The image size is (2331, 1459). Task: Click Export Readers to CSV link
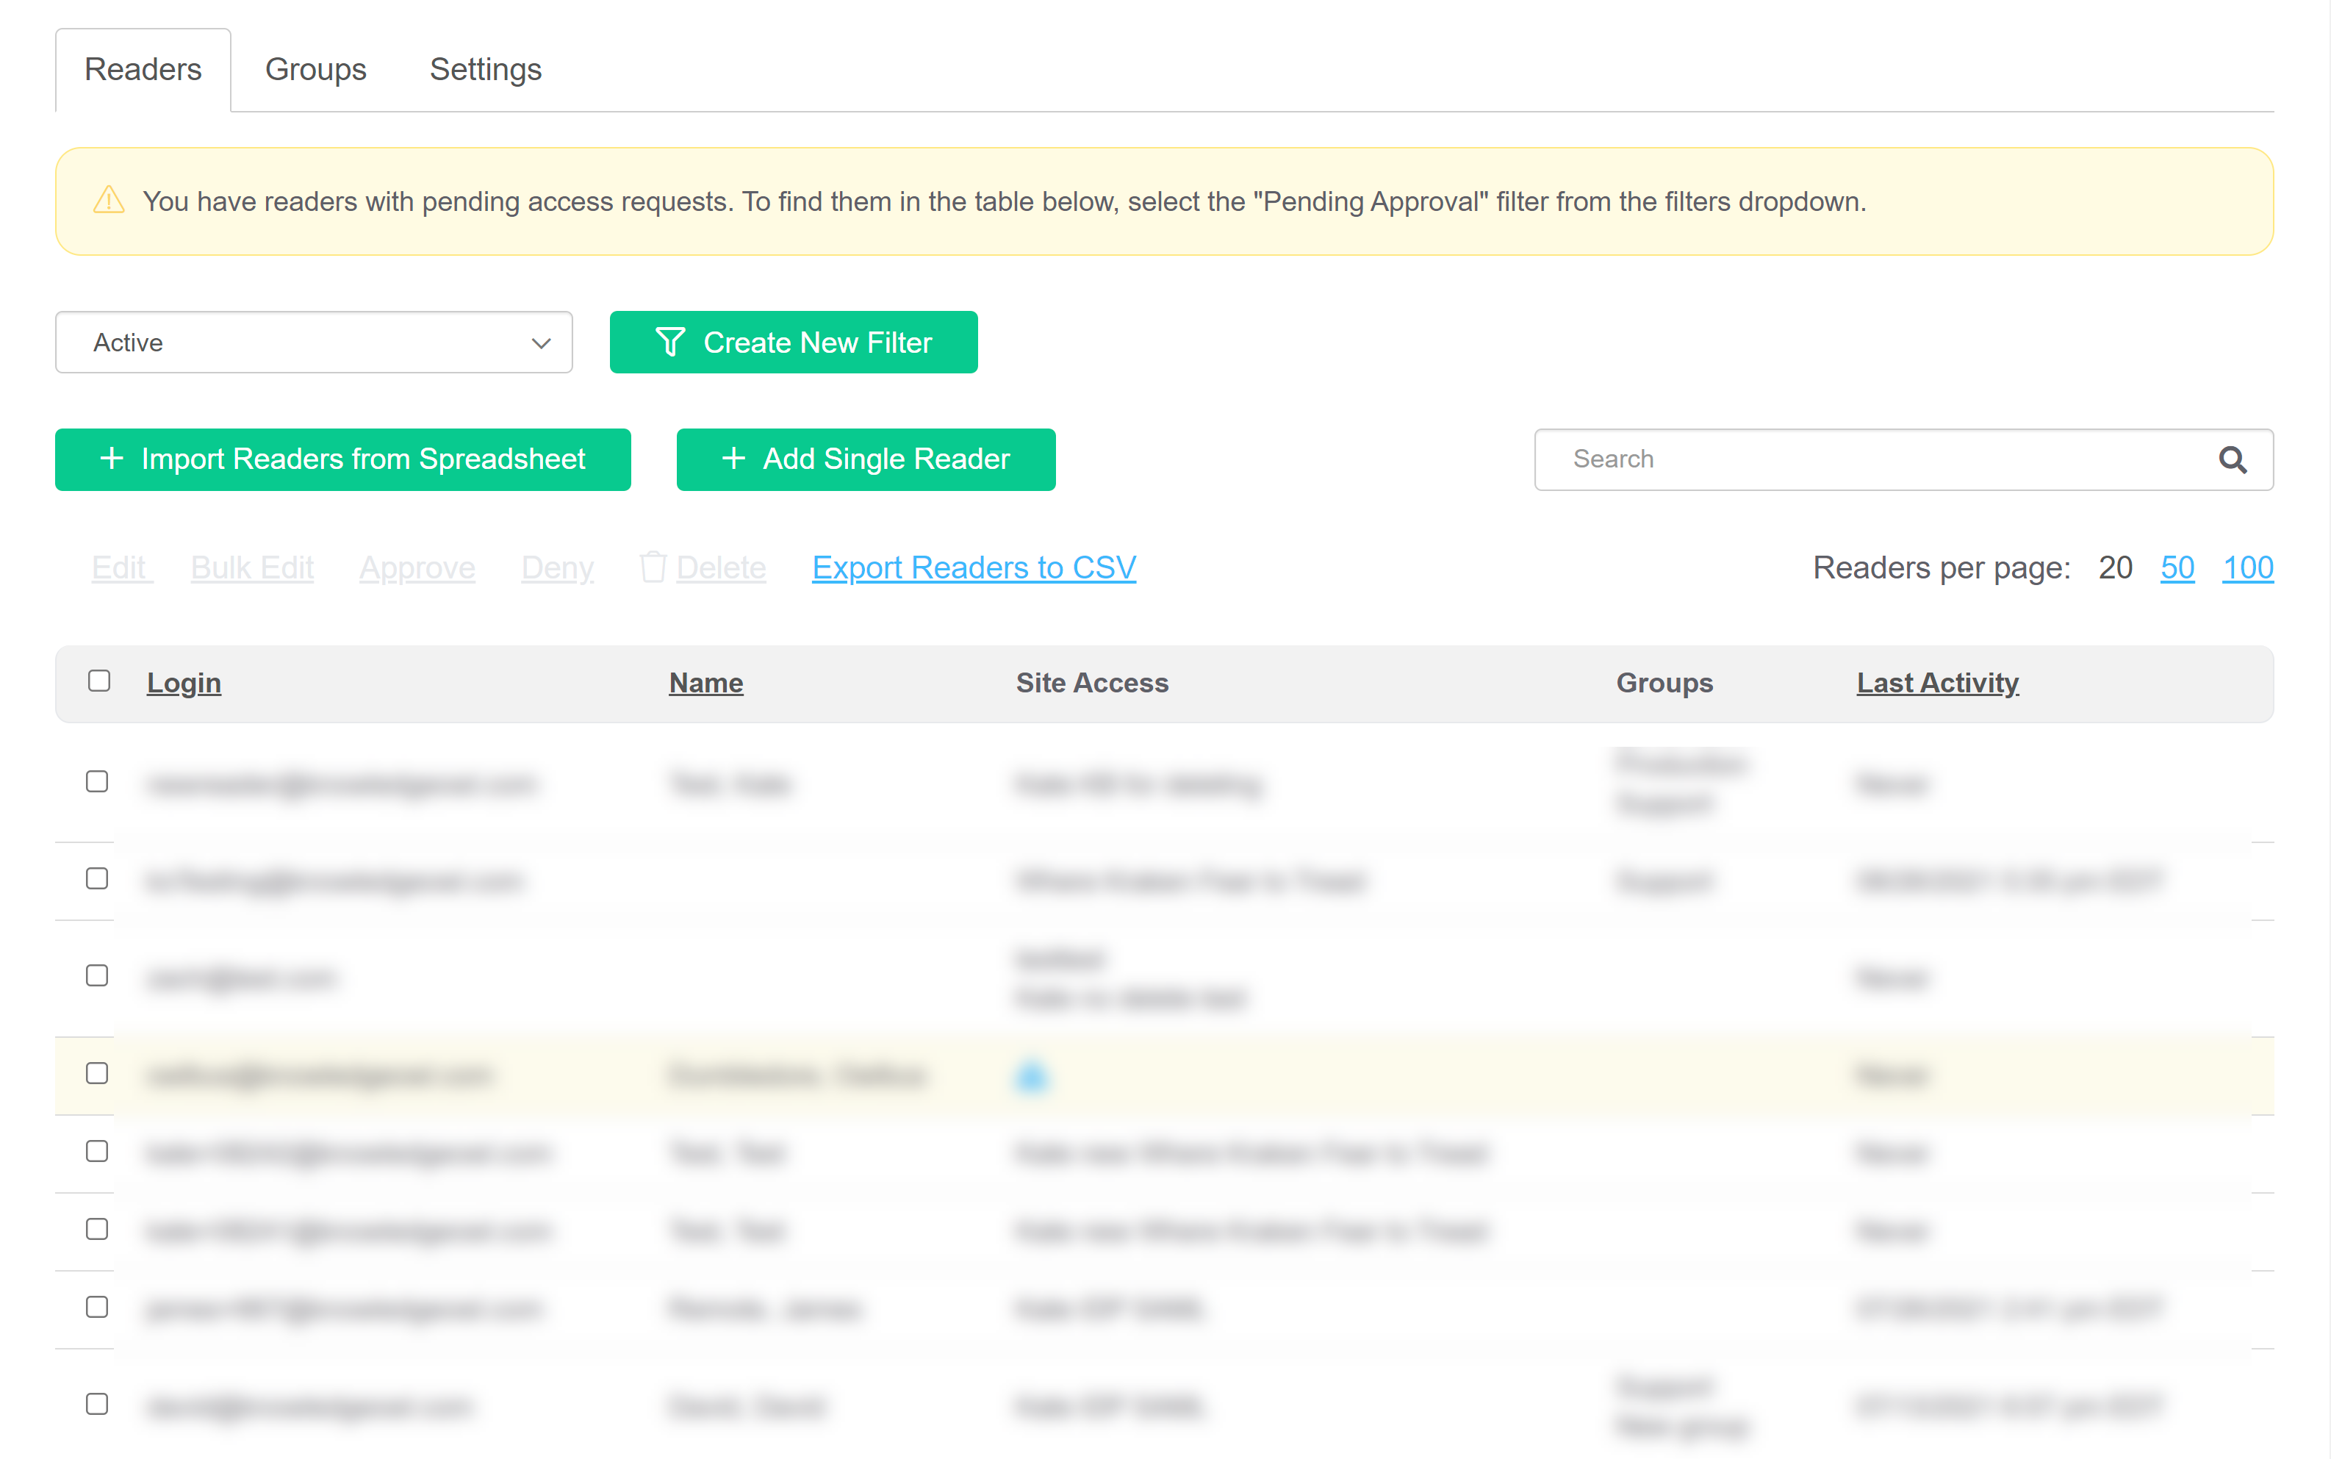(974, 567)
